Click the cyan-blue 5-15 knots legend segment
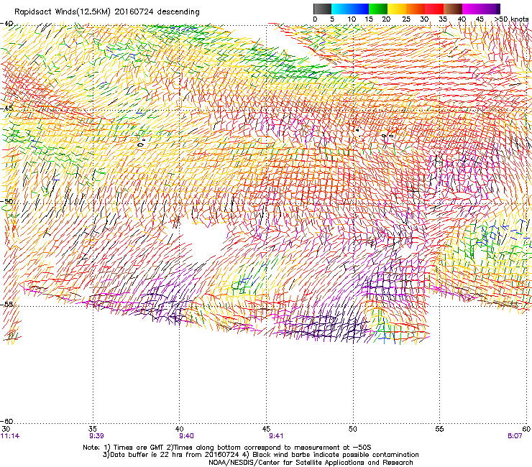This screenshot has width=532, height=467. [x=350, y=9]
